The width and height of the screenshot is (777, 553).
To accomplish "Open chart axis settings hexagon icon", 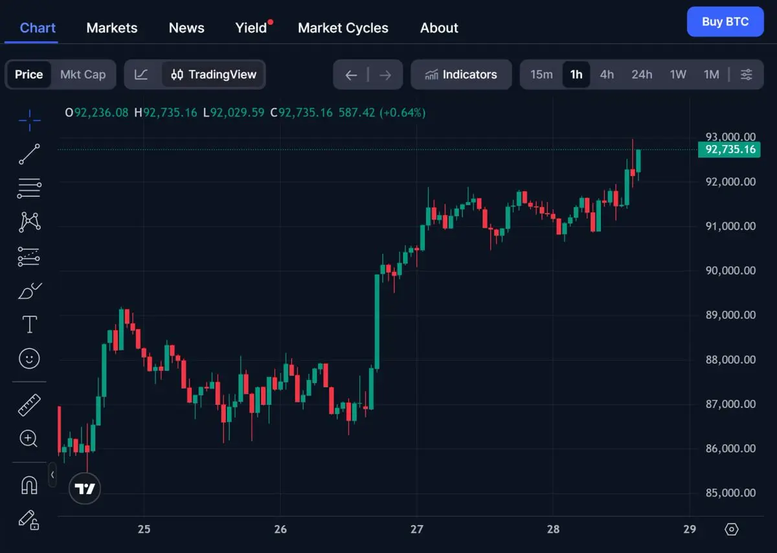I will point(732,529).
